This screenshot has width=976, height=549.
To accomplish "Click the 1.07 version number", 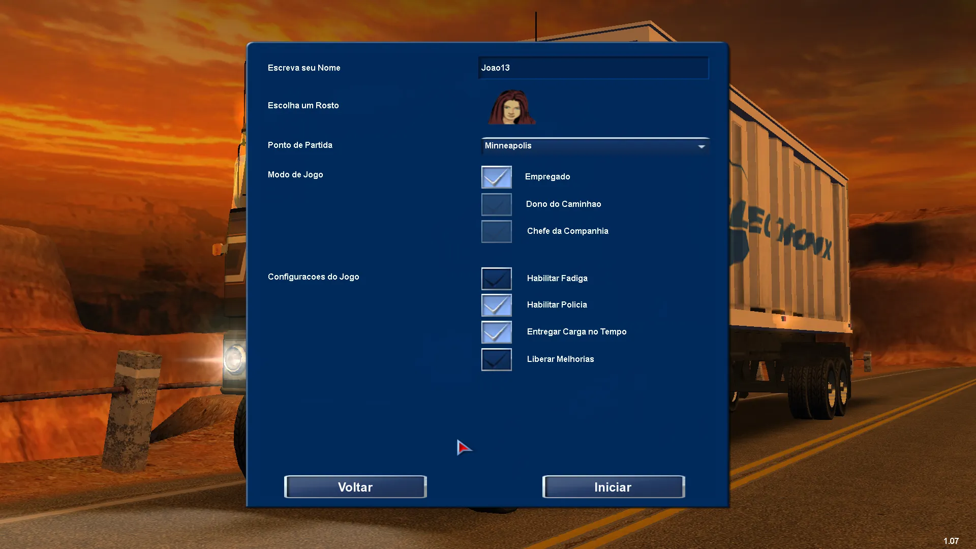I will click(x=951, y=541).
